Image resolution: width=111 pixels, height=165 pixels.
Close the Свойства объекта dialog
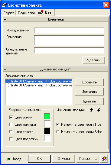pyautogui.click(x=106, y=5)
